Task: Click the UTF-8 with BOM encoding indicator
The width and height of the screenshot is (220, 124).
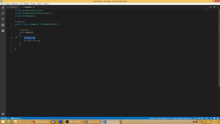Action: click(x=198, y=118)
